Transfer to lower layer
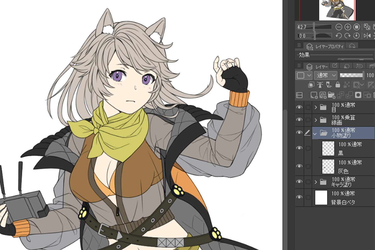 [x=340, y=95]
